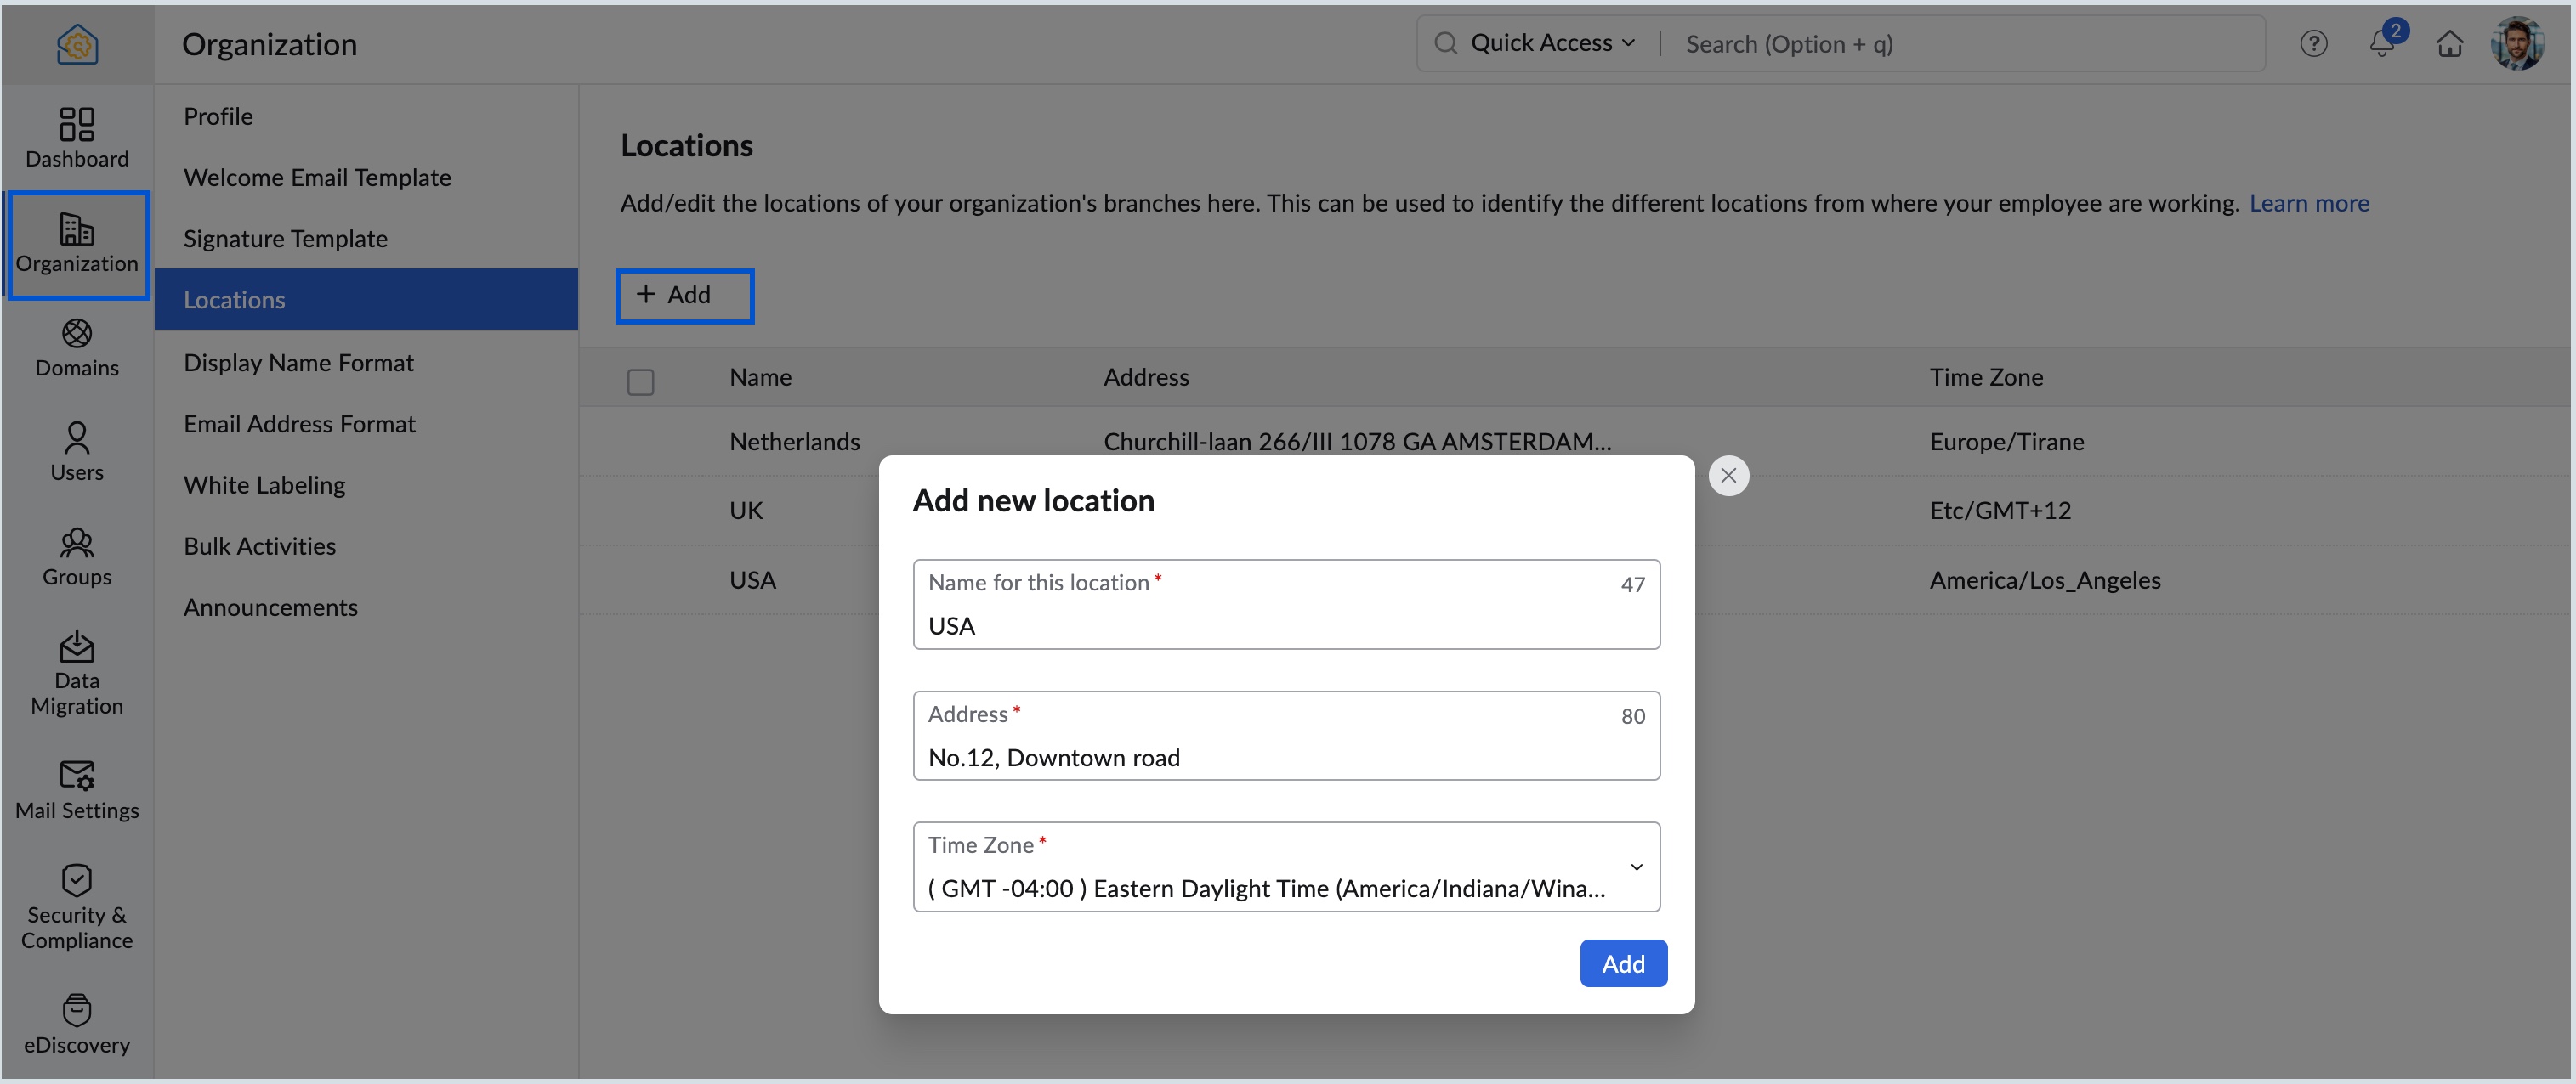Close the Add new location dialog

coord(1728,476)
